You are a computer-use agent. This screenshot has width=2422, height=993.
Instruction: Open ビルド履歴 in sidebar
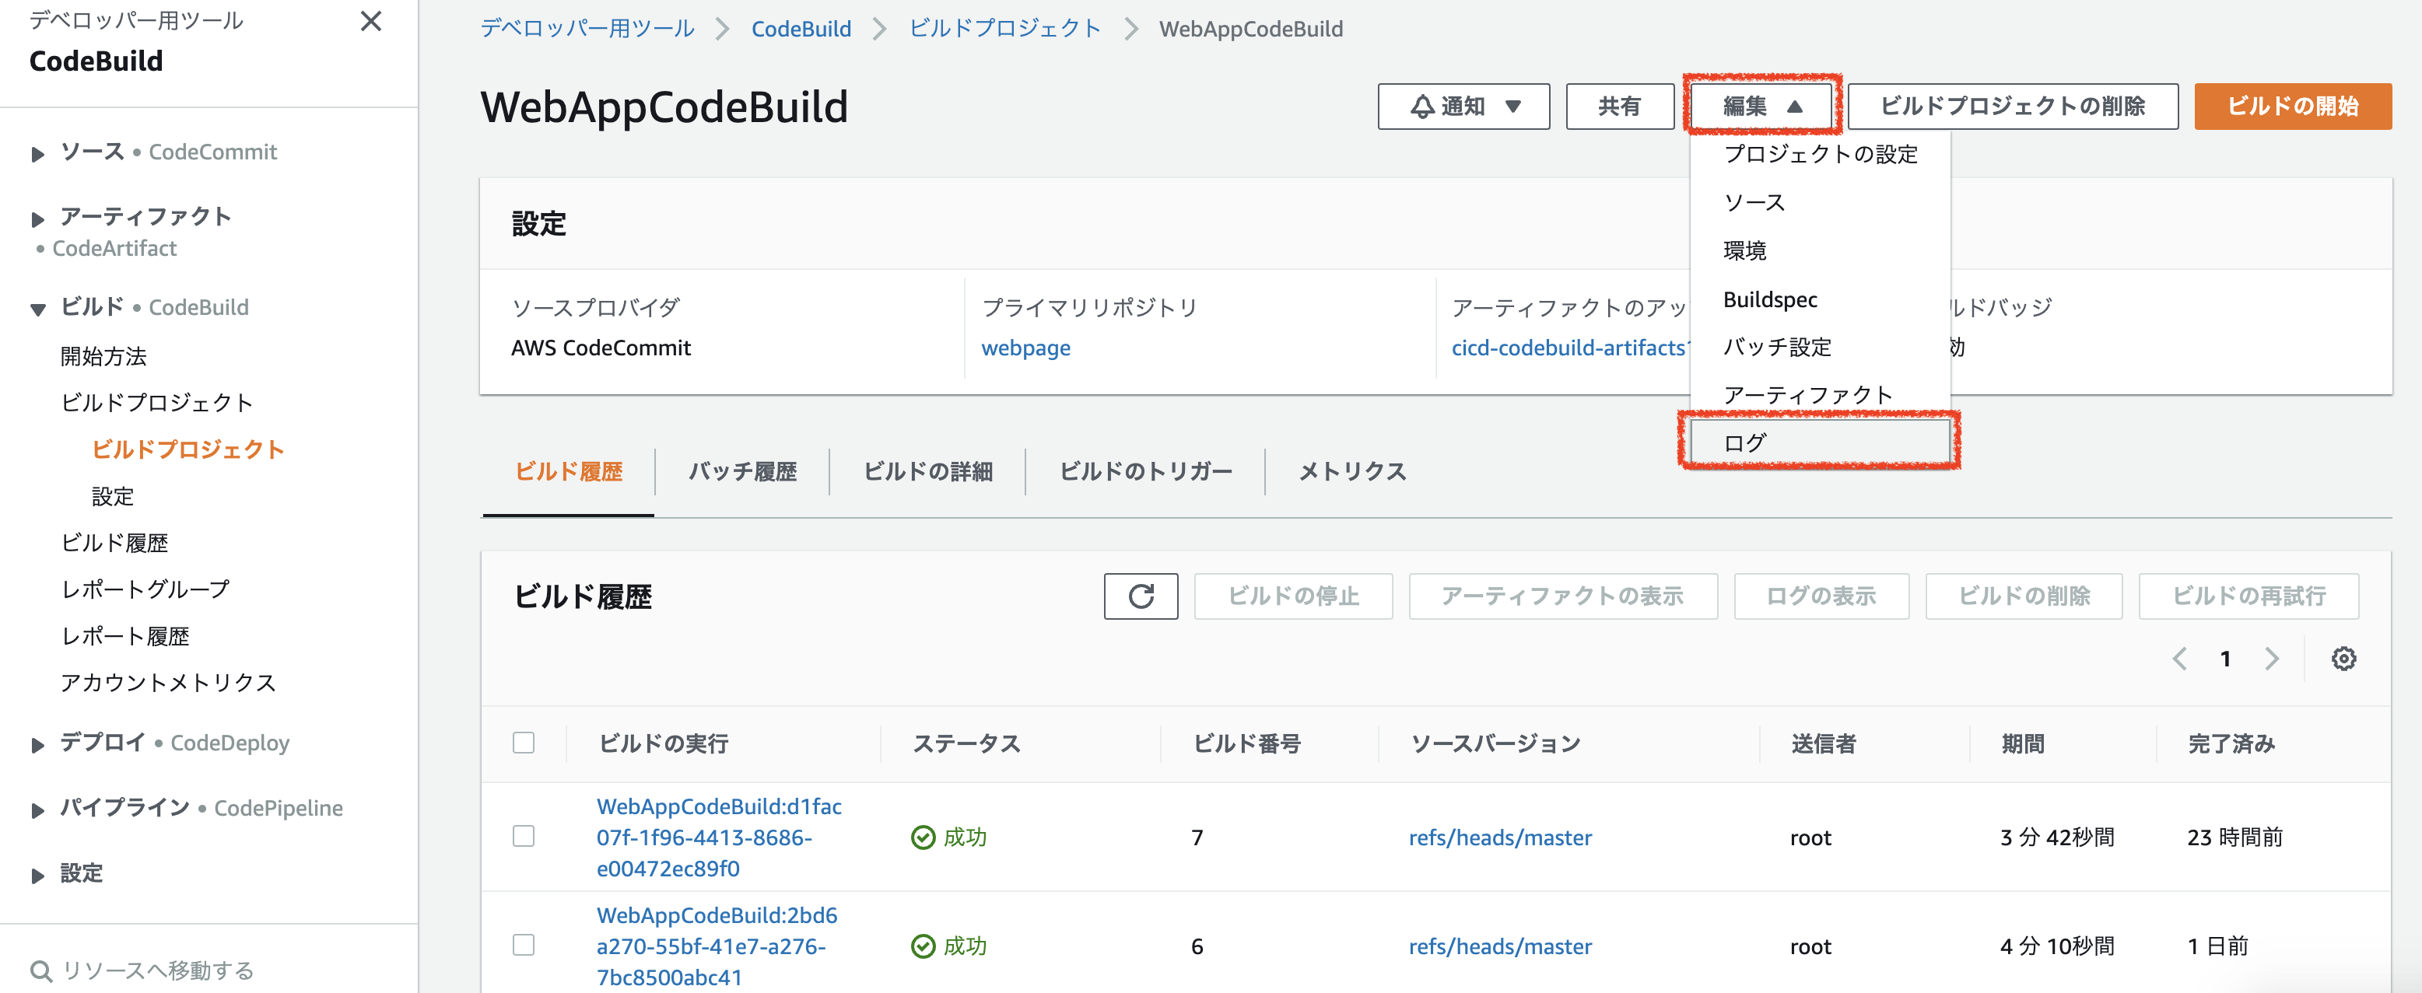[114, 543]
